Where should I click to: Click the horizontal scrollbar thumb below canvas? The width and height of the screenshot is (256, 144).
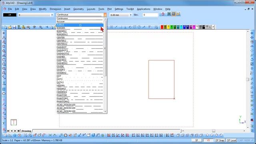214,131
